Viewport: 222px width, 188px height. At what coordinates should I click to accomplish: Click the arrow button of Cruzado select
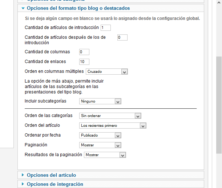(125, 72)
